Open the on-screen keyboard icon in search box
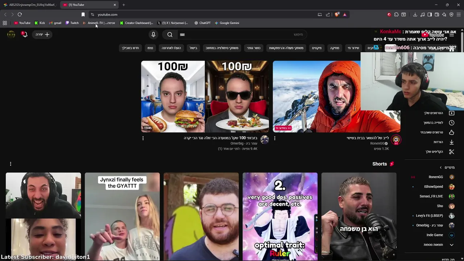 [182, 34]
